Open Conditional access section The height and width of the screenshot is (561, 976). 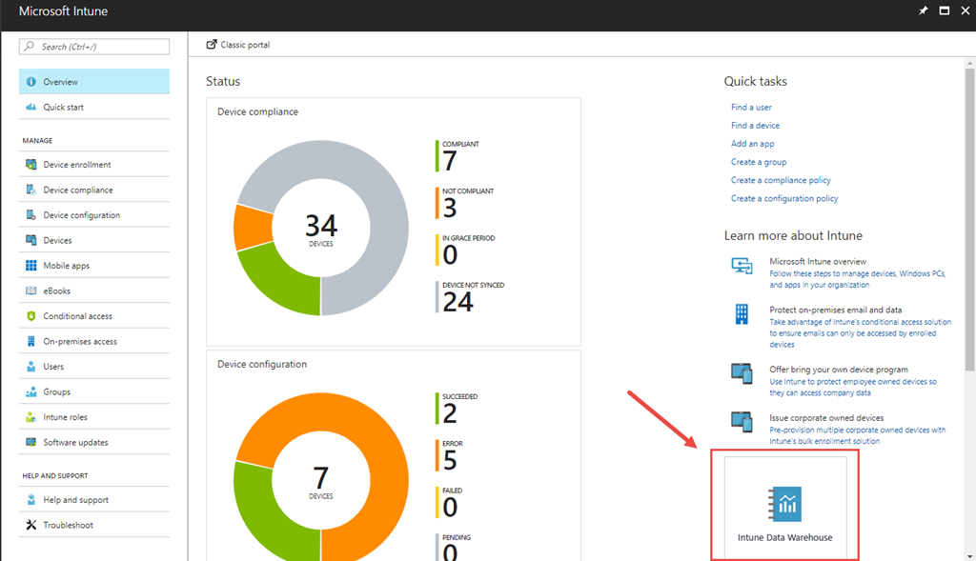(x=94, y=316)
